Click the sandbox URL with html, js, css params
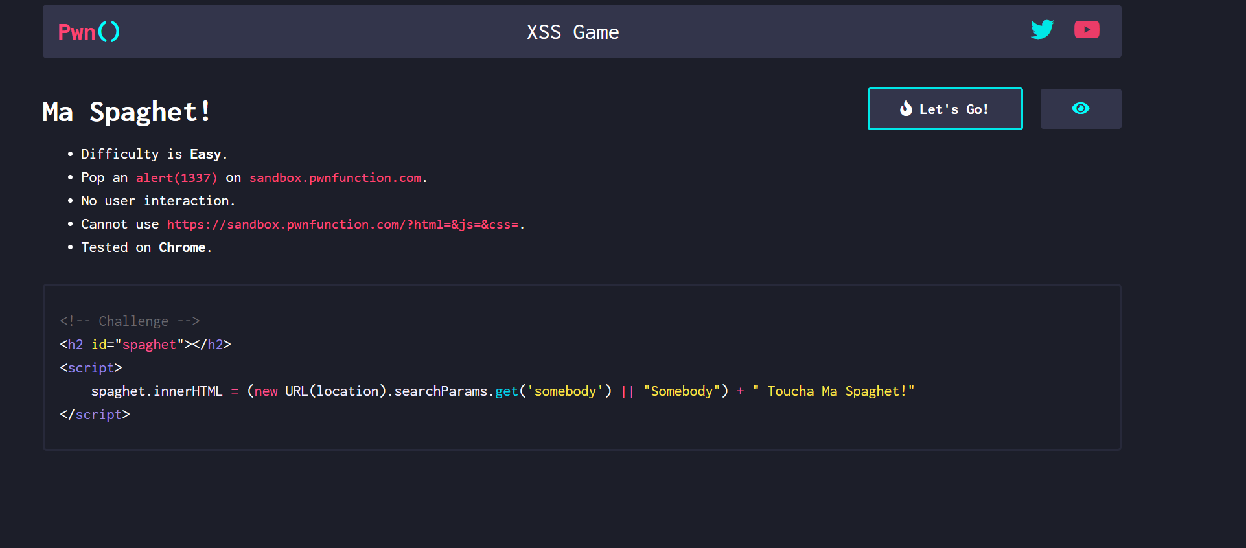Viewport: 1246px width, 548px height. 343,224
